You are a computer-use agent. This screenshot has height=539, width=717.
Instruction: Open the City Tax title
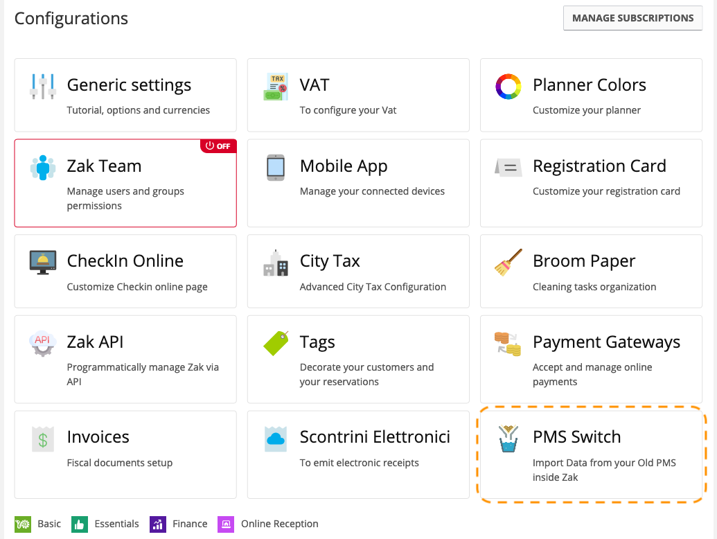coord(330,261)
